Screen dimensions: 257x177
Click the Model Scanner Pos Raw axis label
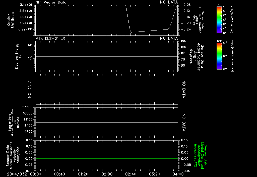point(14,122)
